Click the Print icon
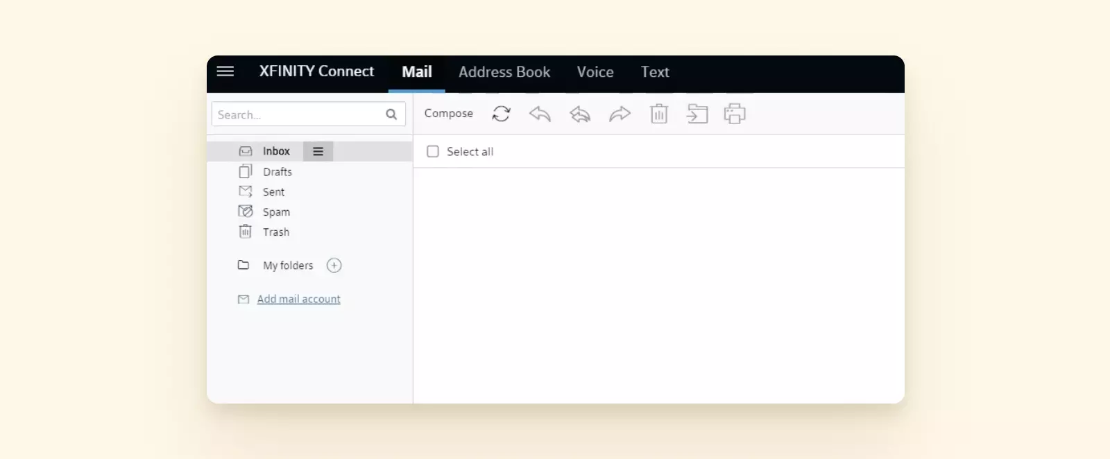This screenshot has height=459, width=1110. pyautogui.click(x=735, y=114)
